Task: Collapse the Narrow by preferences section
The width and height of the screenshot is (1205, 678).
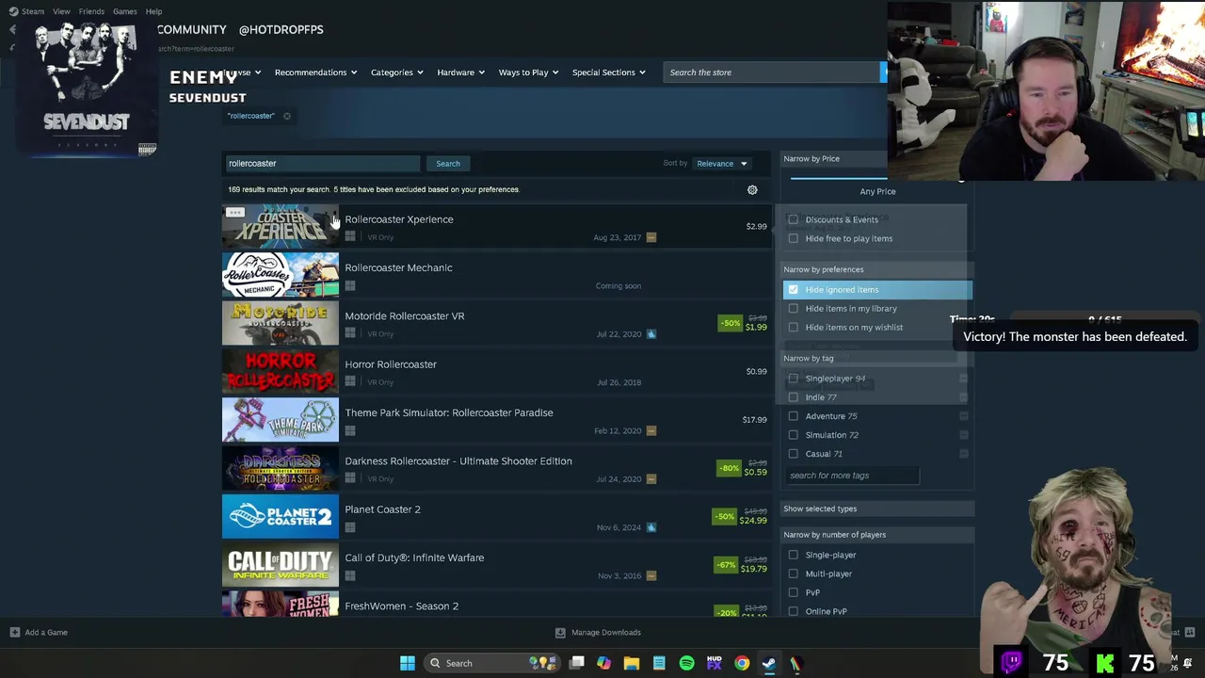Action: [x=877, y=269]
